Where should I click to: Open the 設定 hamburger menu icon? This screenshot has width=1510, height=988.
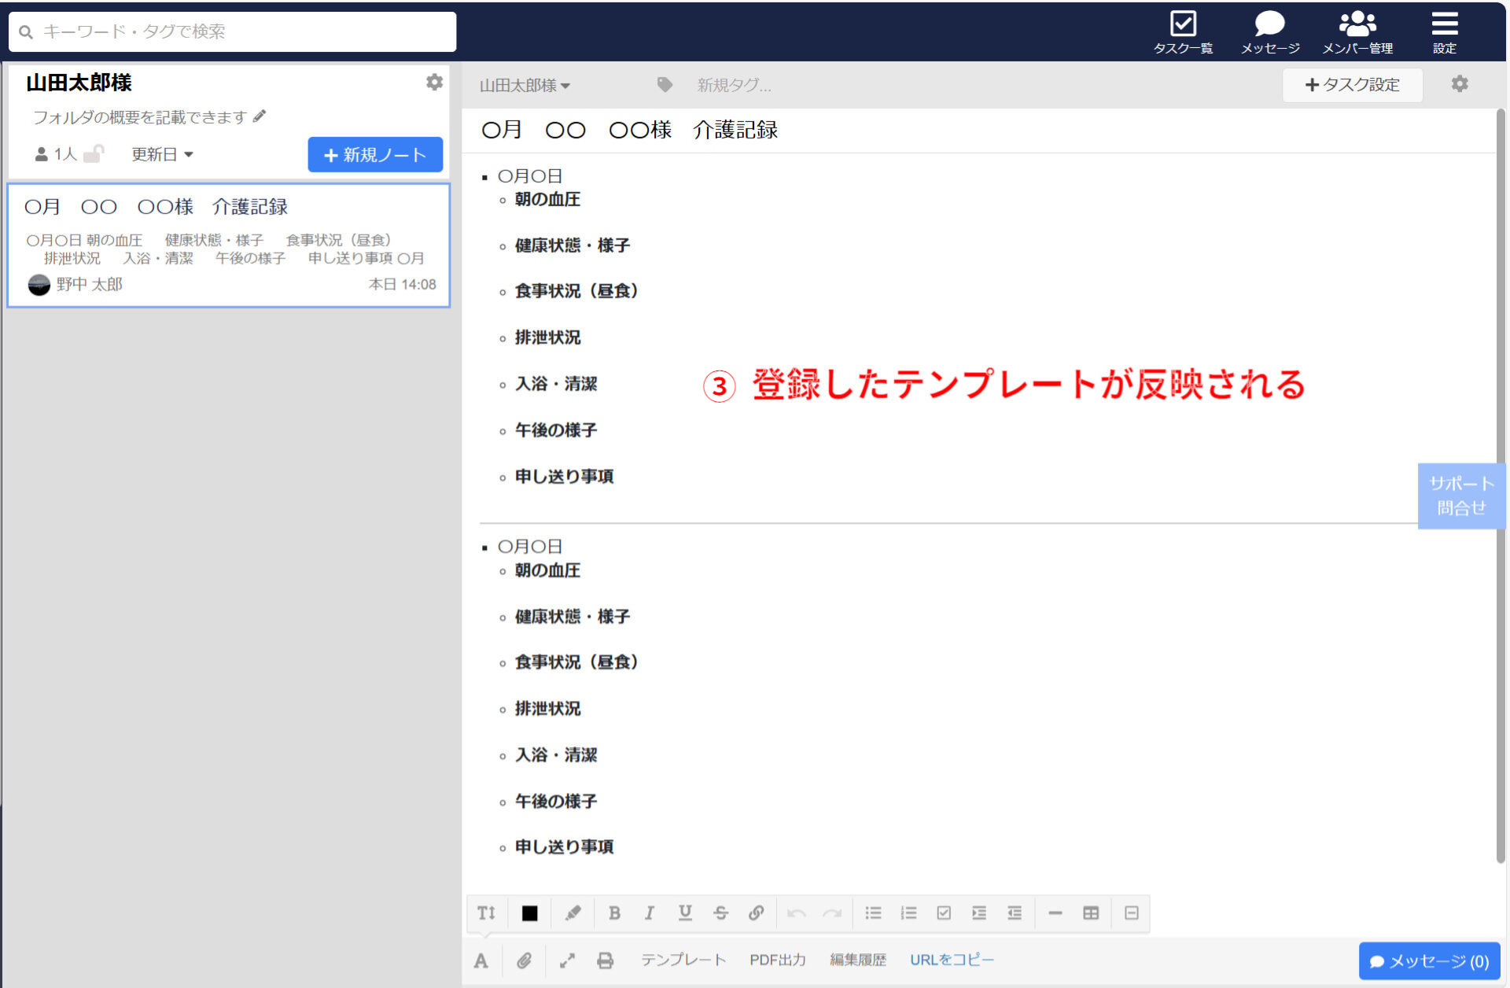click(x=1446, y=21)
